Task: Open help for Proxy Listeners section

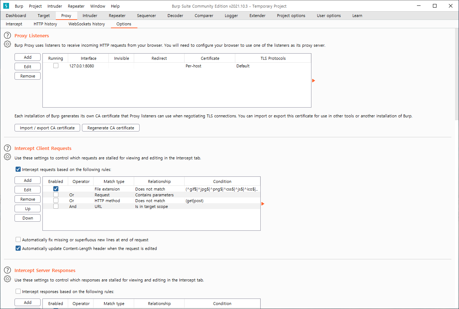Action: [7, 36]
